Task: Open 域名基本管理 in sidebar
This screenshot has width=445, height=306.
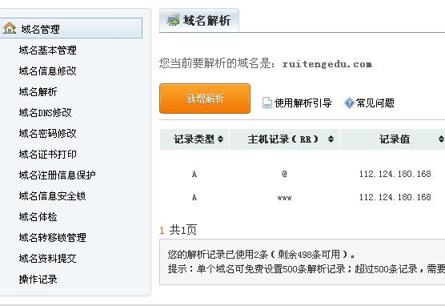Action: point(47,50)
